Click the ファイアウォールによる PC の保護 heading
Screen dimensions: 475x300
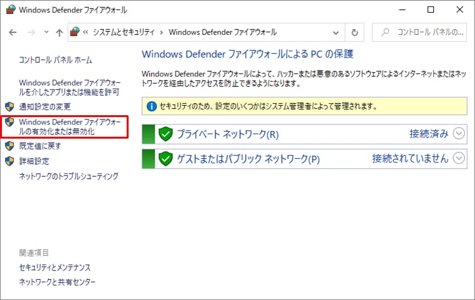coord(248,54)
